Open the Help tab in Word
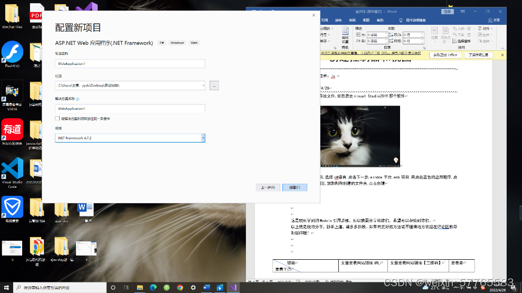Viewport: 522px width, 293px height. click(380, 20)
